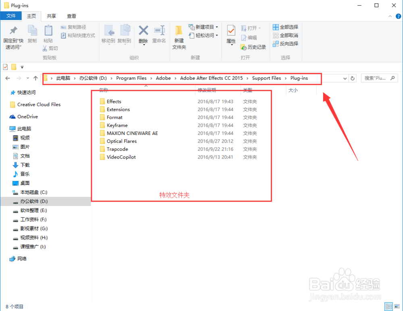Image resolution: width=403 pixels, height=311 pixels.
Task: Click Paste shortcut (粘贴快捷方式)
Action: coord(78,35)
